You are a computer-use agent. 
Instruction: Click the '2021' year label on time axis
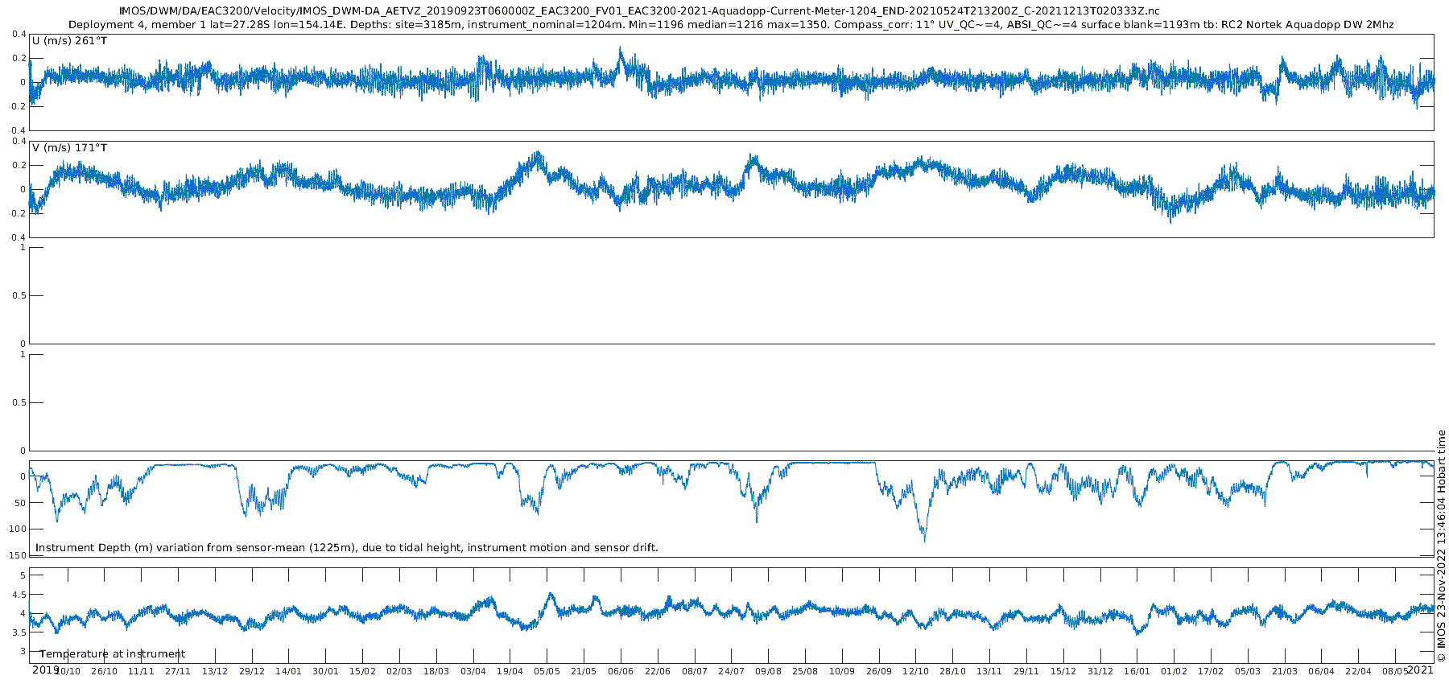(x=1420, y=670)
